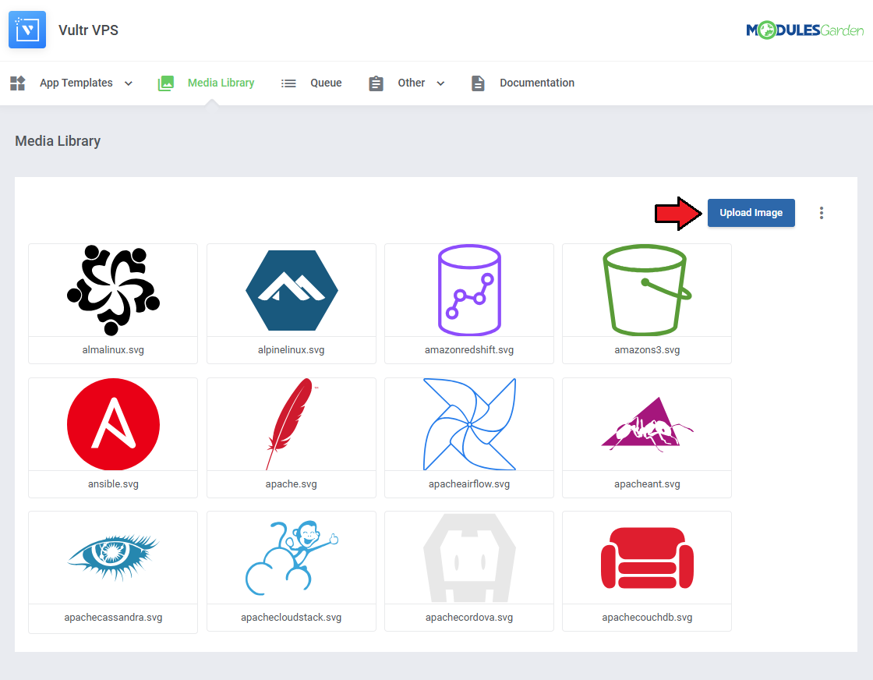
Task: Click the Media Library picture icon
Action: 166,83
